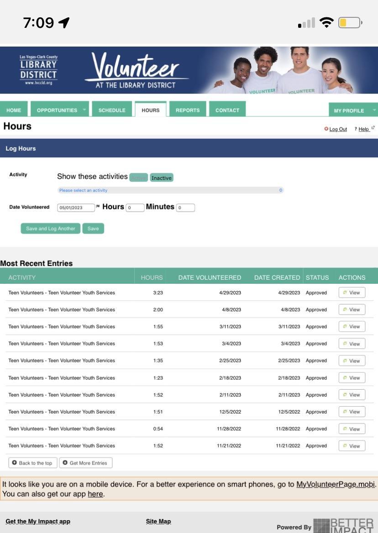Focus the Hours input box
Image resolution: width=378 pixels, height=533 pixels.
click(x=135, y=207)
